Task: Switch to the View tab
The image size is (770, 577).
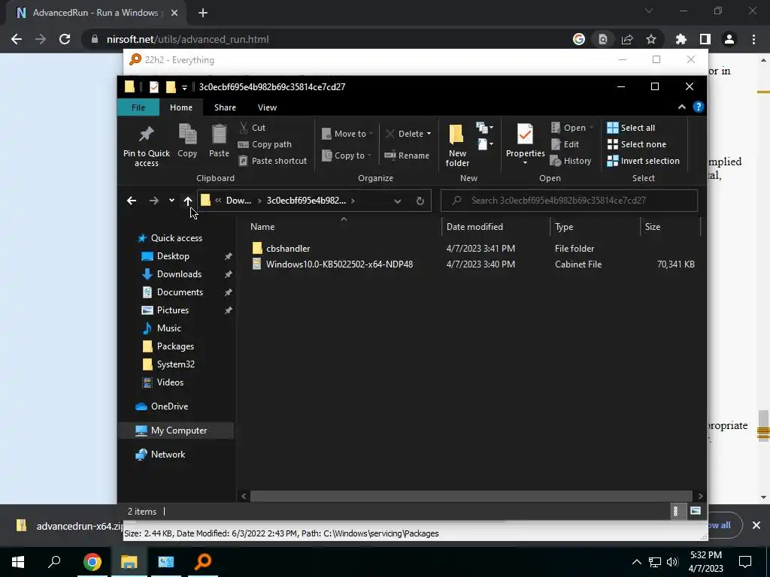Action: pyautogui.click(x=267, y=107)
